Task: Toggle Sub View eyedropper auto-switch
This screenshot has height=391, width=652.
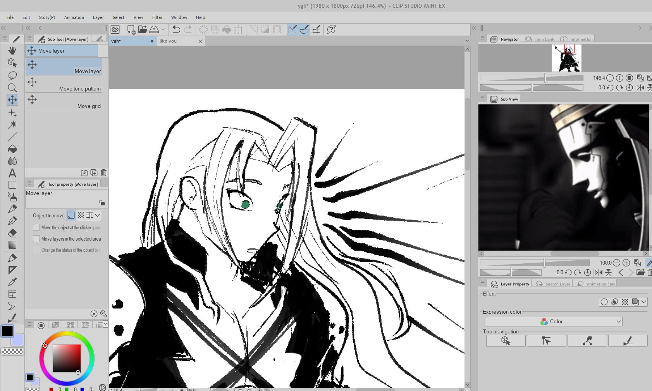Action: (649, 263)
